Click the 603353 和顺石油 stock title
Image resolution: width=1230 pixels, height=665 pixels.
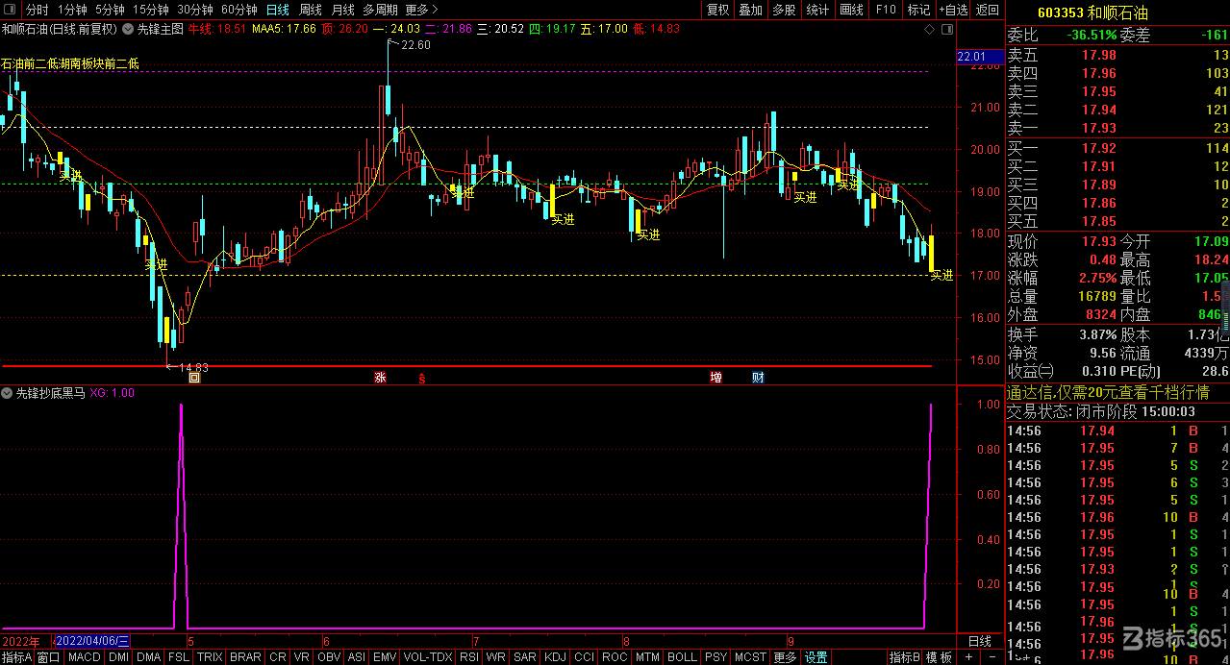1092,12
